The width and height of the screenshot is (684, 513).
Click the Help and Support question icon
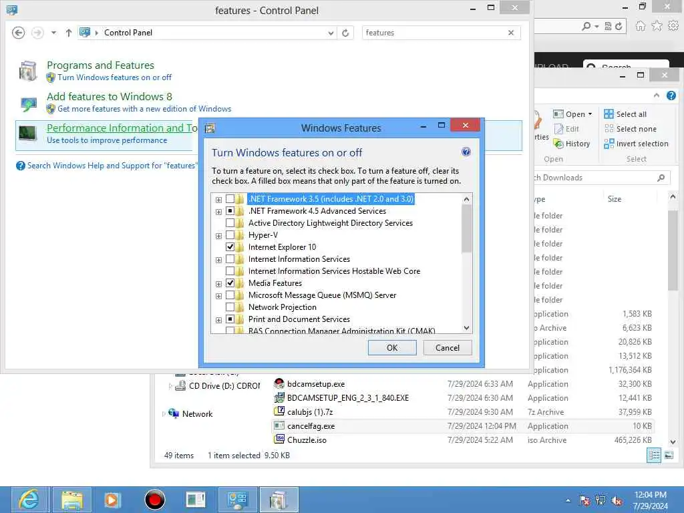pos(21,166)
